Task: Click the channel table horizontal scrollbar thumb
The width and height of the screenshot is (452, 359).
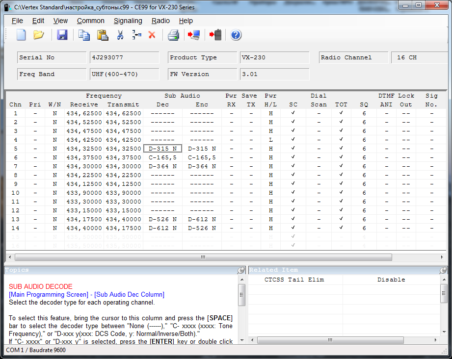Action: (203, 257)
